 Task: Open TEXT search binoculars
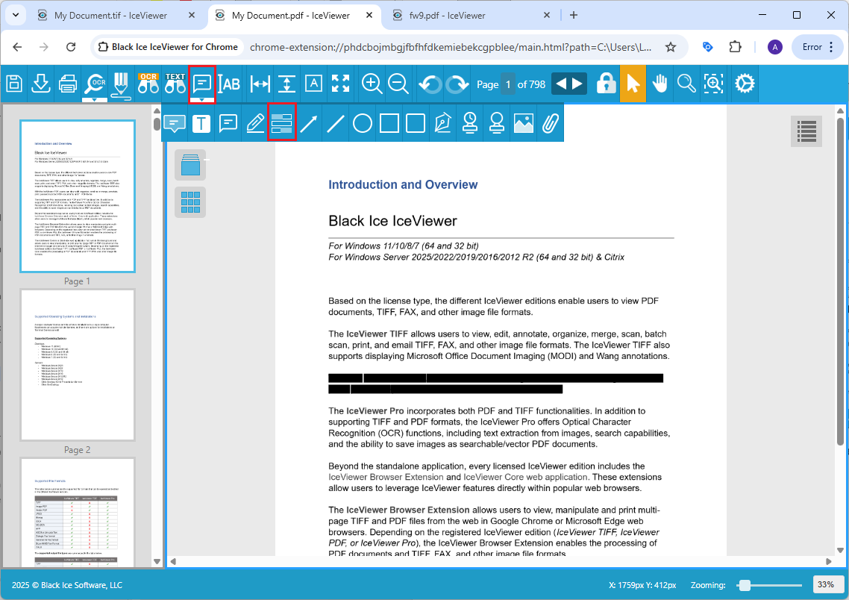point(175,84)
